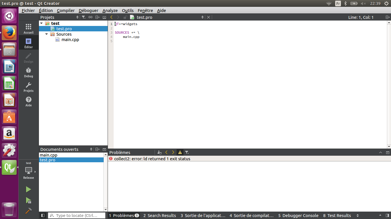Open more output panes selector

click(357, 216)
